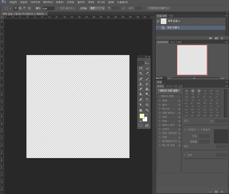Toggle the 노이즈 checkbox in brush panel
Viewport: 229px width, 194px height.
point(160,129)
